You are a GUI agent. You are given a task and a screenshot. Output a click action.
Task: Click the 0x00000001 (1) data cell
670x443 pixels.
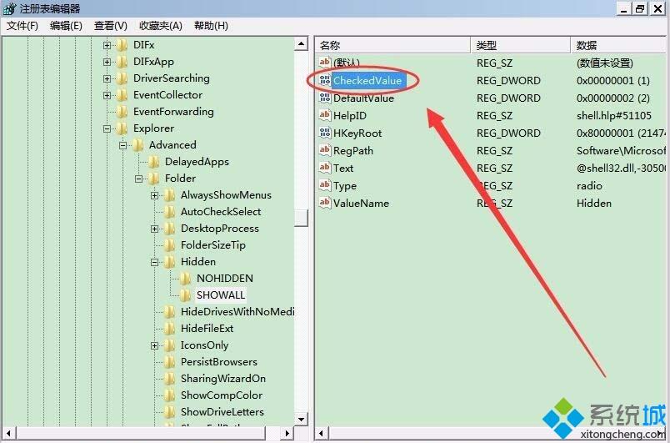click(x=613, y=80)
